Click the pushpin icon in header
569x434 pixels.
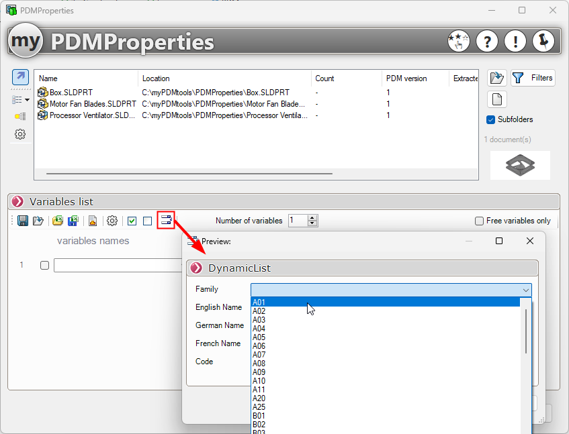click(543, 41)
